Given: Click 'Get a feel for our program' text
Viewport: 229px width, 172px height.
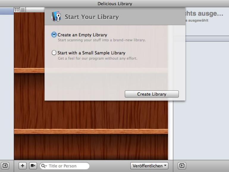Looking at the screenshot, I should [x=98, y=58].
